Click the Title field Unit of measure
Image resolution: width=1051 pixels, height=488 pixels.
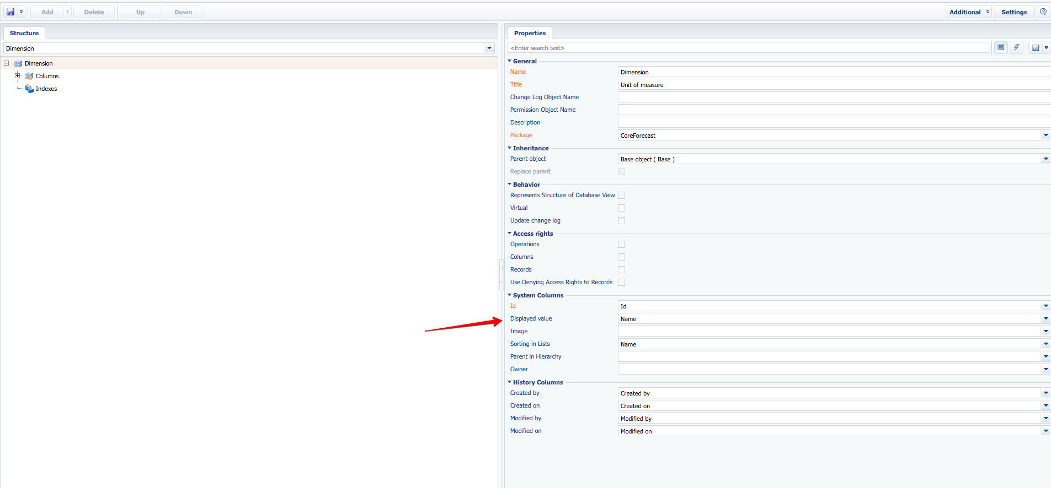(x=834, y=85)
